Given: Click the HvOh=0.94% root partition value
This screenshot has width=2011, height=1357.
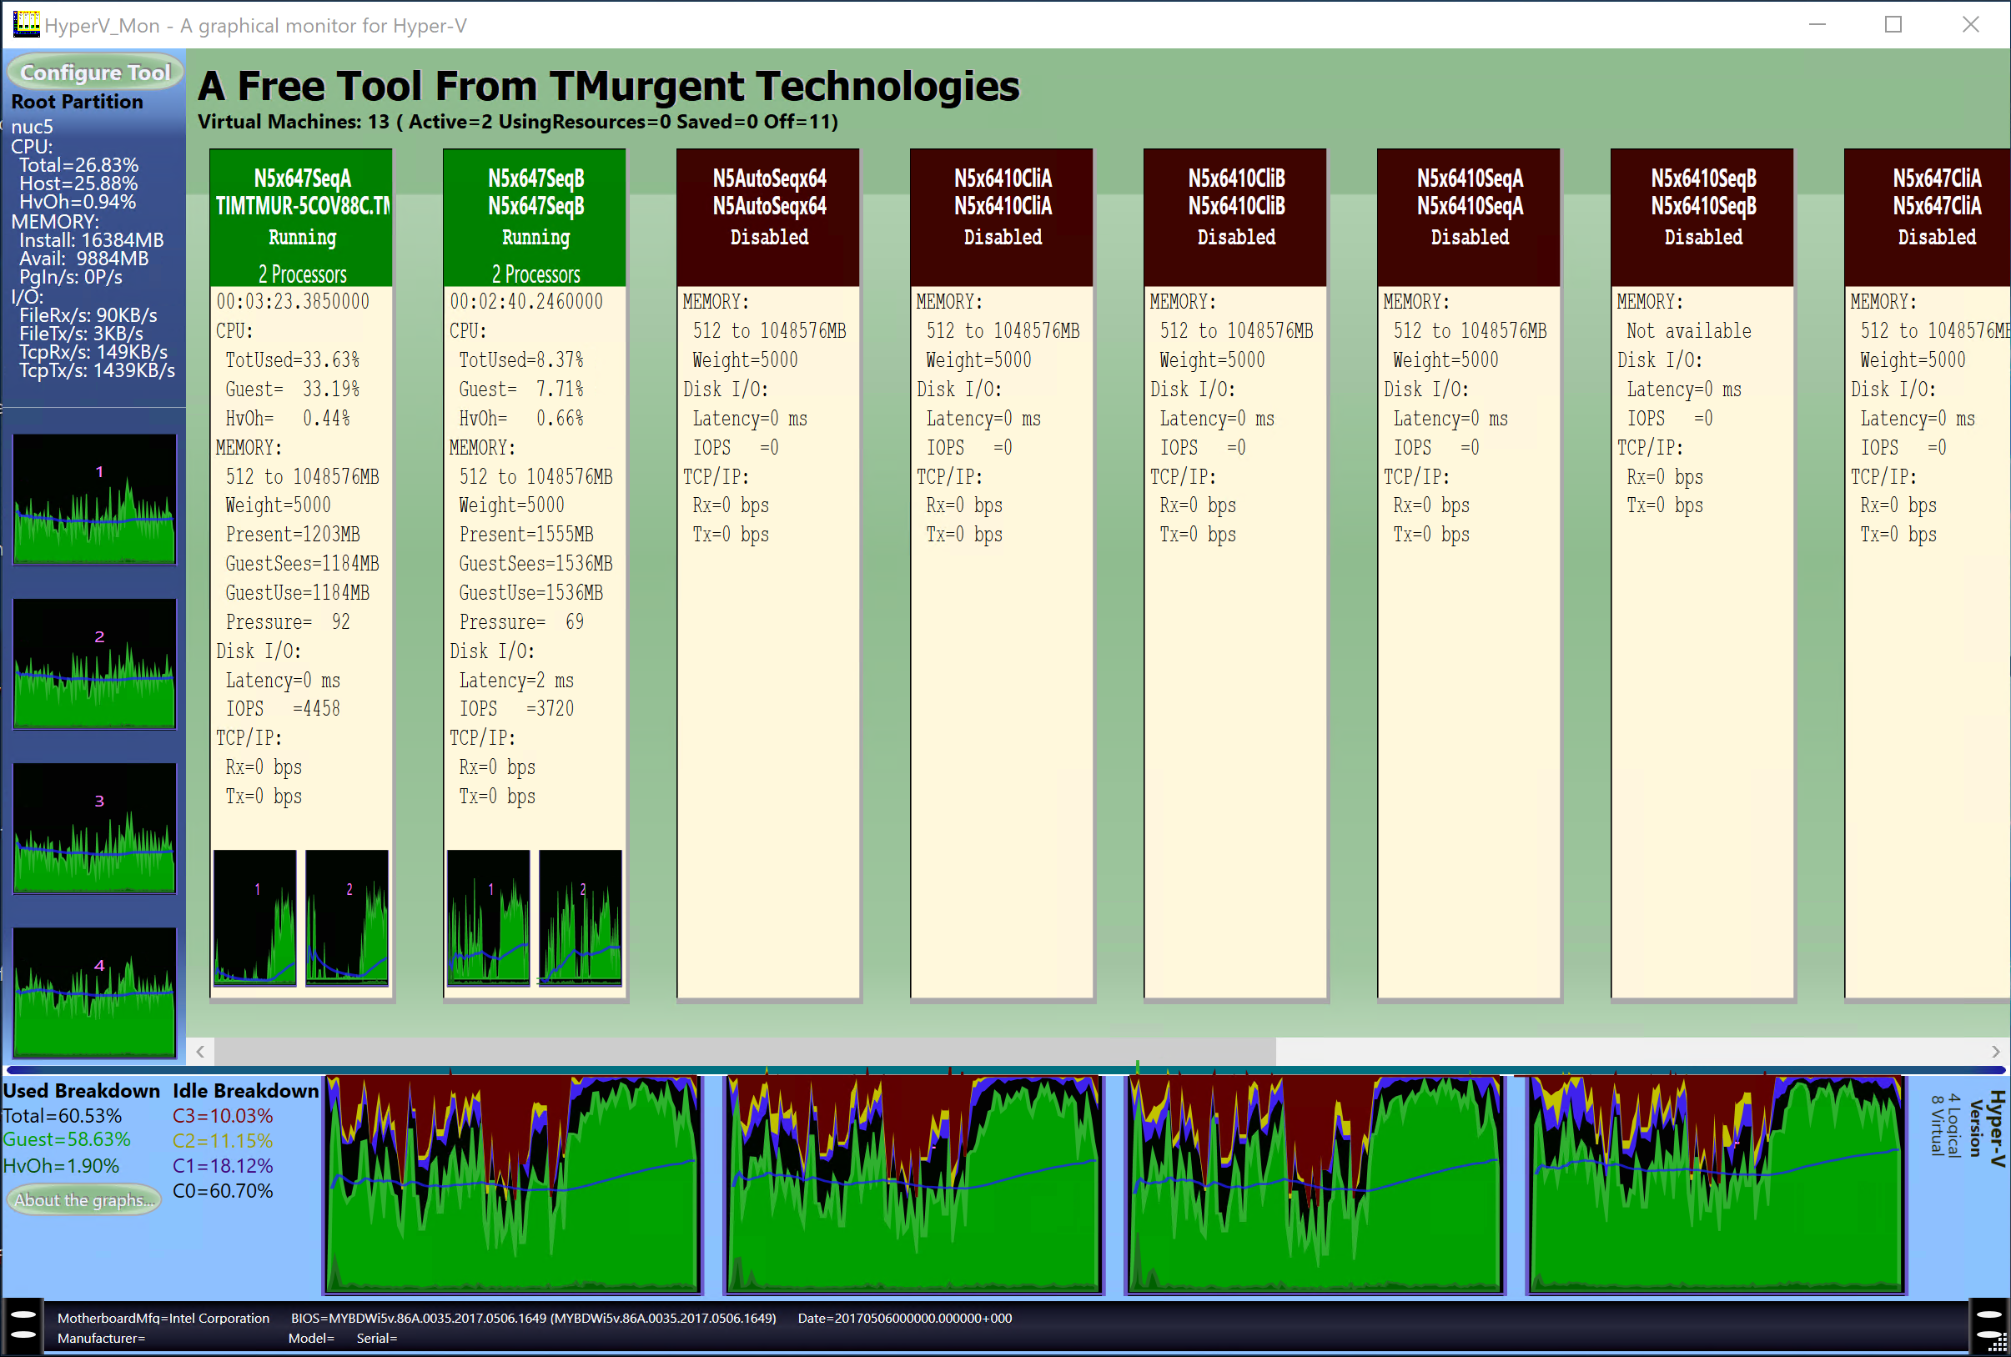Looking at the screenshot, I should 78,202.
